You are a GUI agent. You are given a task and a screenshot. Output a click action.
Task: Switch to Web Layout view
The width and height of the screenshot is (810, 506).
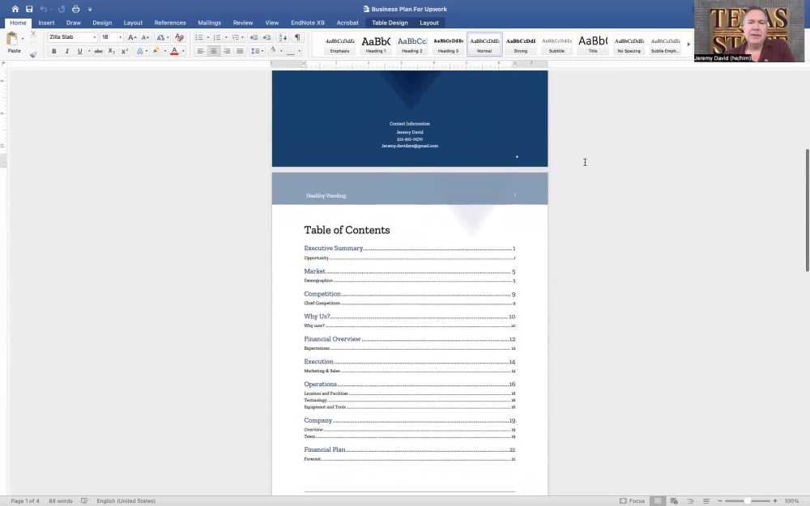674,501
